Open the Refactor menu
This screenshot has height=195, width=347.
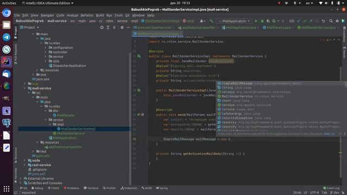click(x=87, y=15)
